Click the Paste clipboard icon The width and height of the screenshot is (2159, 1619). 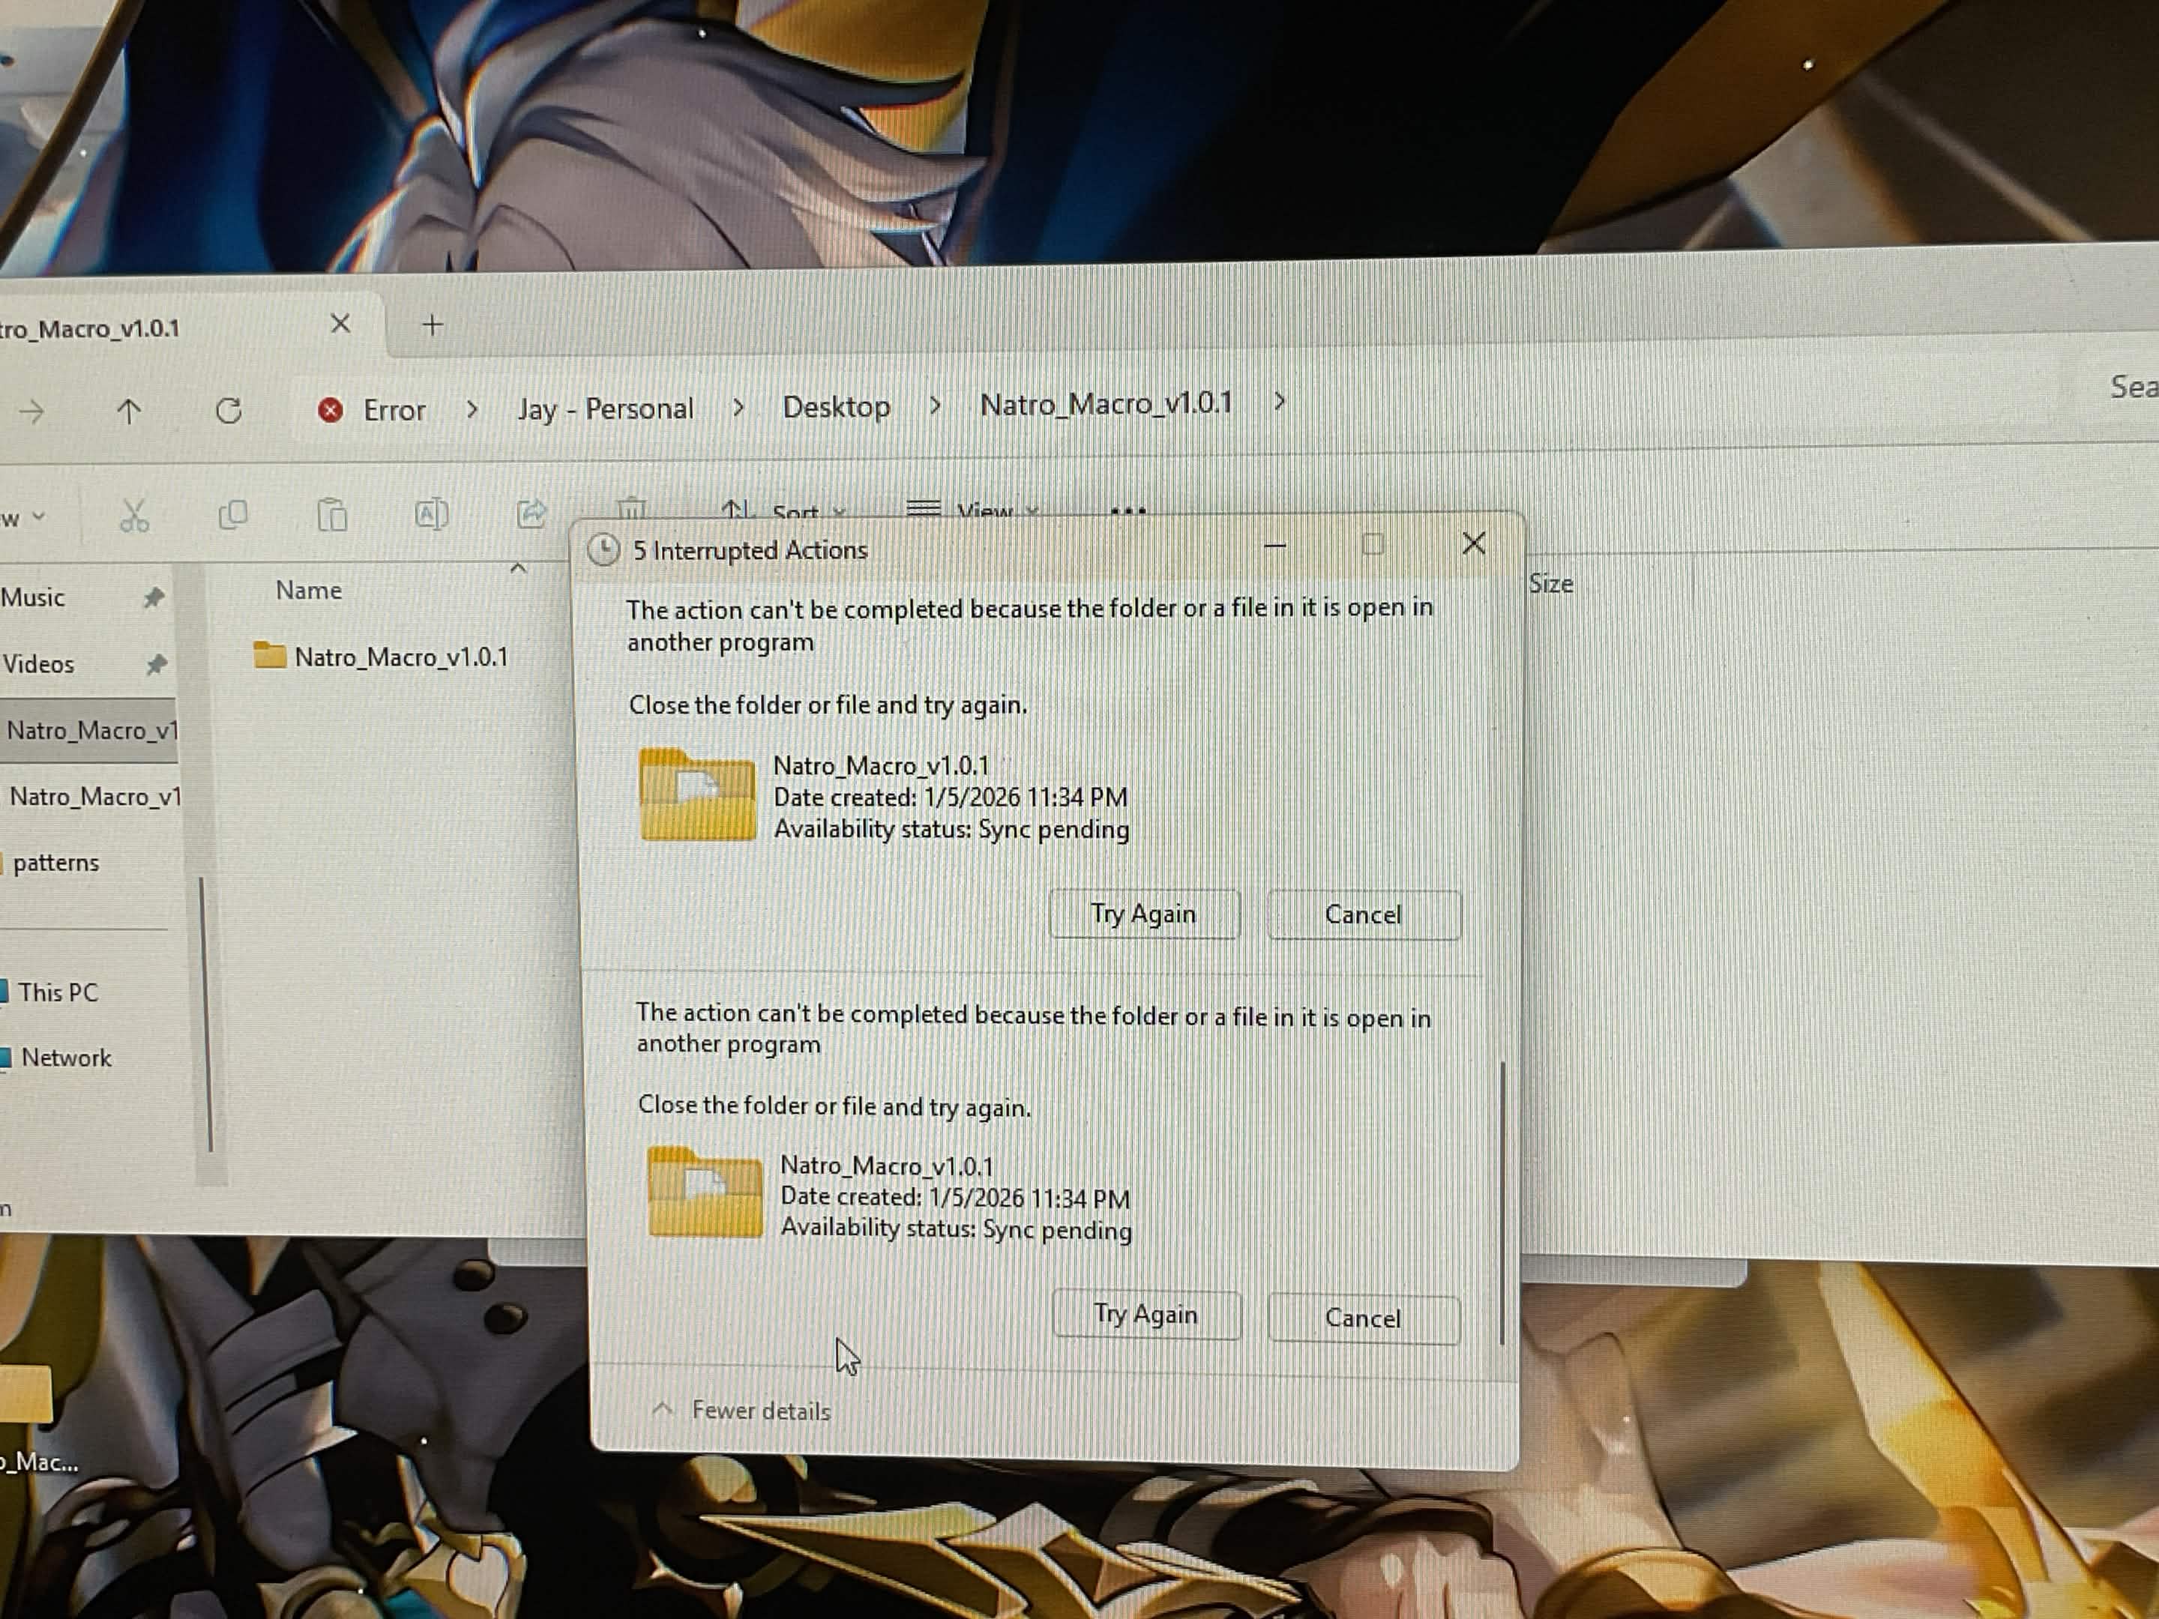[x=332, y=514]
